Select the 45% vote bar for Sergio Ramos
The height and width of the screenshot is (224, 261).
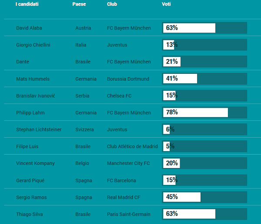tap(204, 197)
